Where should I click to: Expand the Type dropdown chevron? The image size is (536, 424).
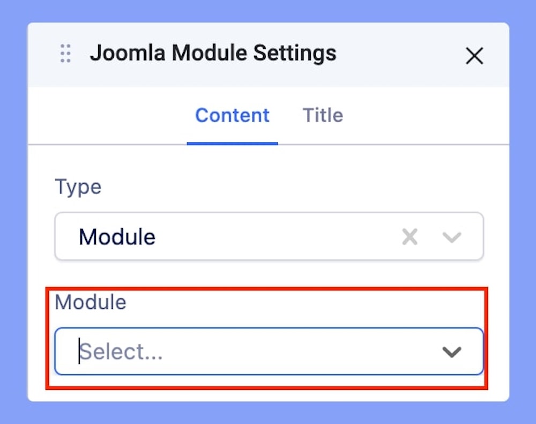click(x=452, y=237)
